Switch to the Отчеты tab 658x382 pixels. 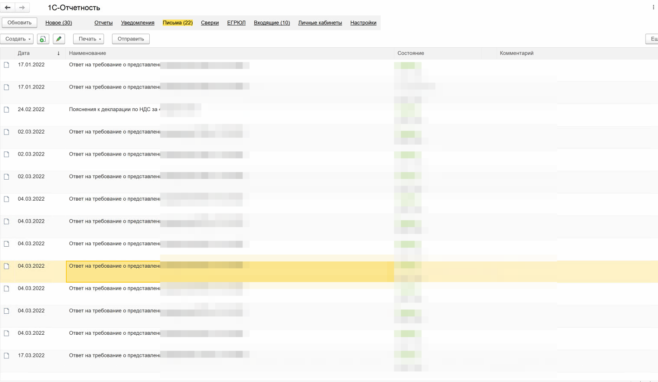(x=103, y=23)
